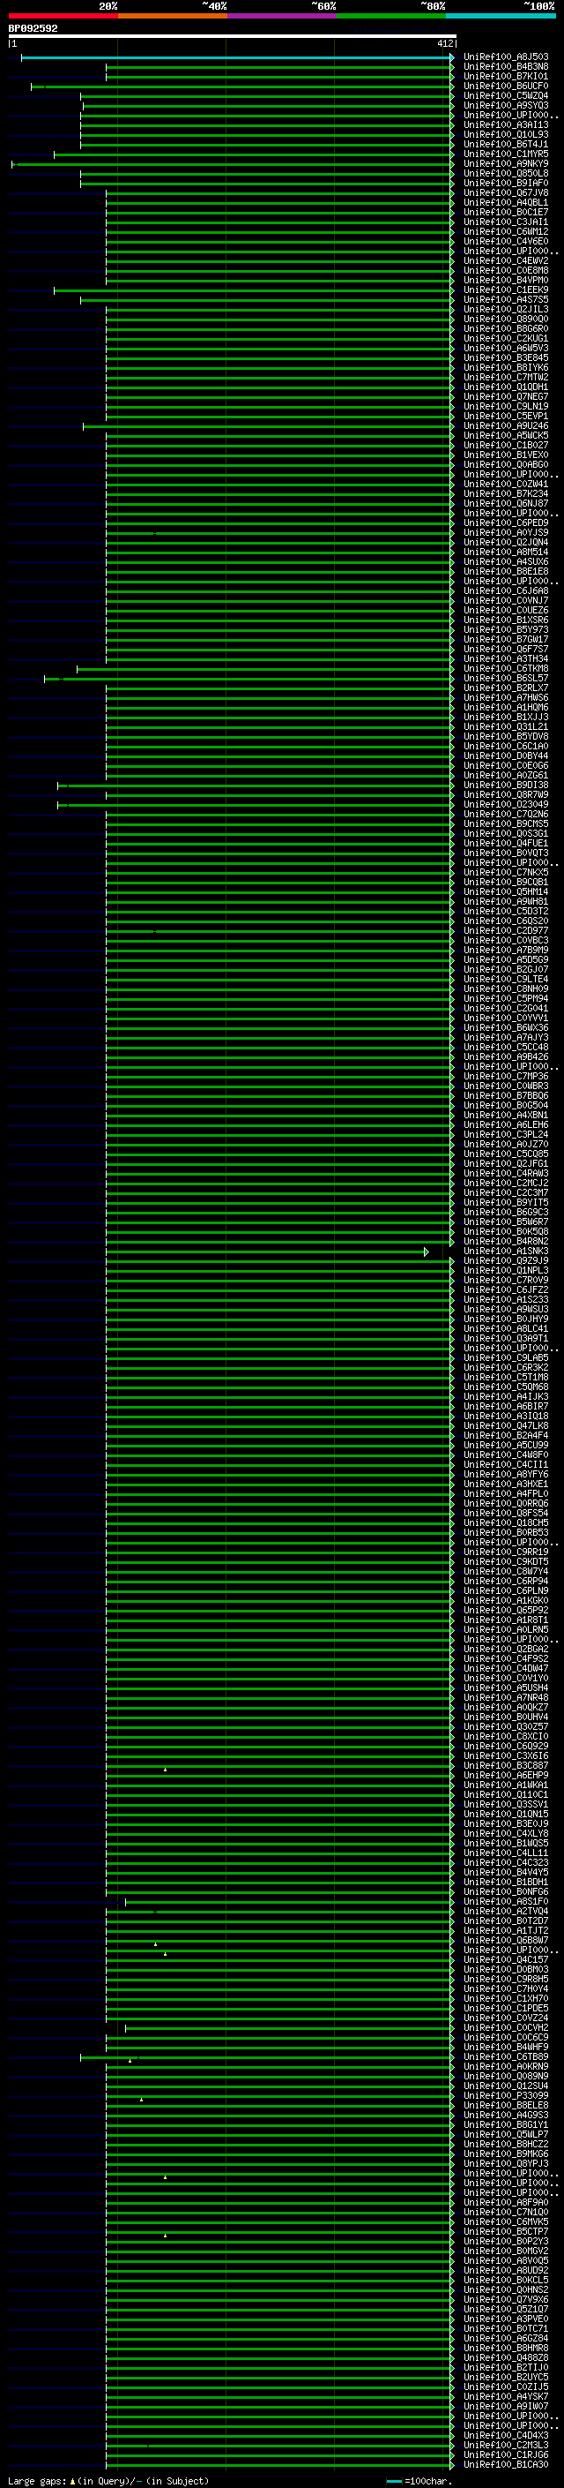Select hit UniRef100_Q10L93
The width and height of the screenshot is (564, 2488).
point(506,134)
